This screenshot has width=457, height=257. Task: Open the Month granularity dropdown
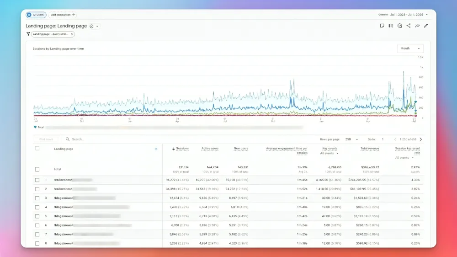pyautogui.click(x=410, y=48)
